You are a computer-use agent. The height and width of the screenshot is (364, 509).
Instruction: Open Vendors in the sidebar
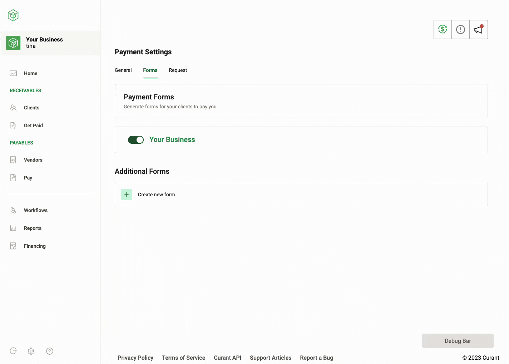[x=33, y=160]
